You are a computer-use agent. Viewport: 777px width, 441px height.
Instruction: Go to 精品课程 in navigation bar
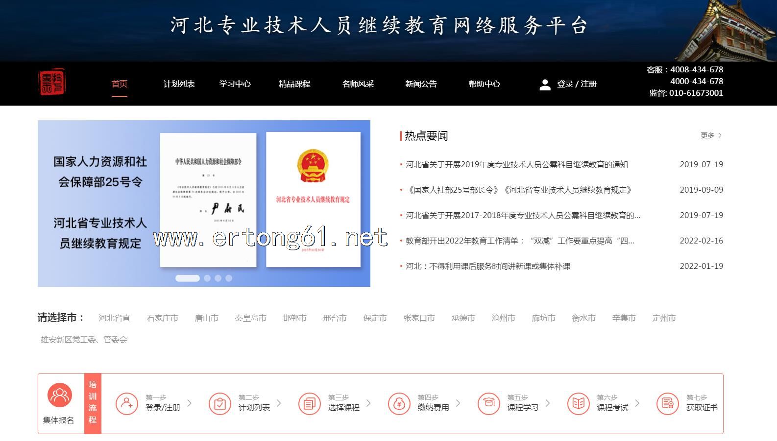[294, 84]
